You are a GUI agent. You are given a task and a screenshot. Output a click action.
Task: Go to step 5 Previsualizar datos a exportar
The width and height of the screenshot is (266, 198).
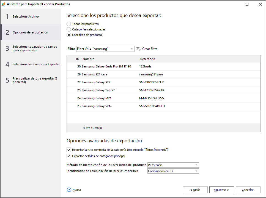[x=31, y=80]
